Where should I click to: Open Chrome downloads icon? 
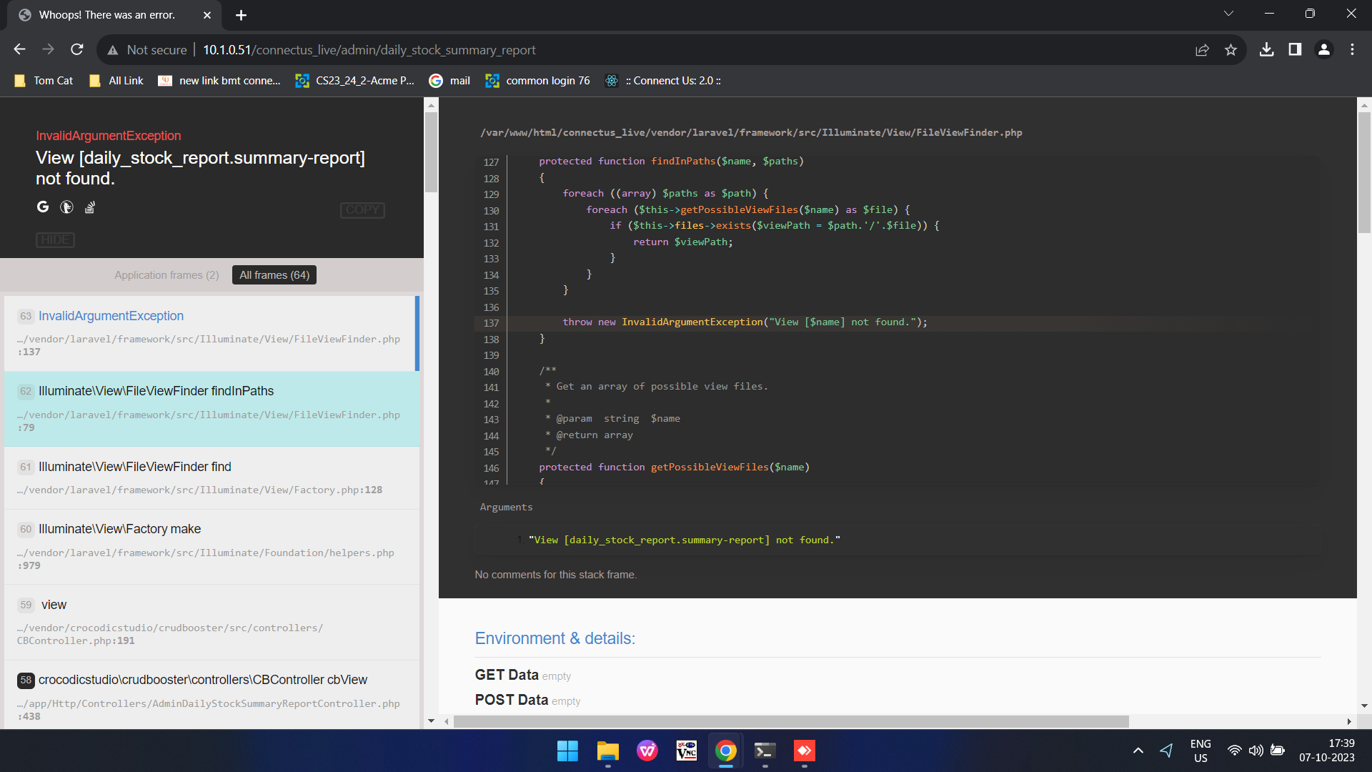point(1266,49)
